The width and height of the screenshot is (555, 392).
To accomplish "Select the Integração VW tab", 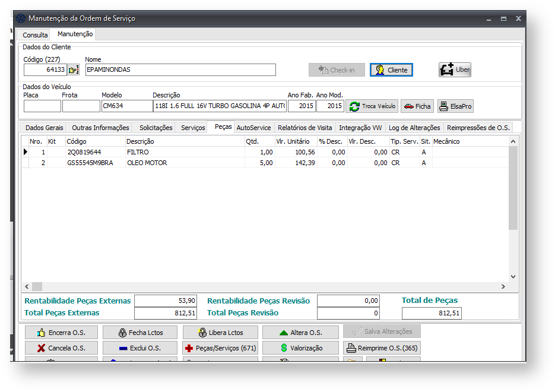I will click(x=360, y=128).
